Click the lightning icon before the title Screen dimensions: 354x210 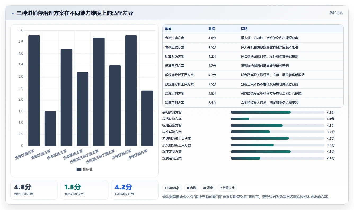[12, 13]
